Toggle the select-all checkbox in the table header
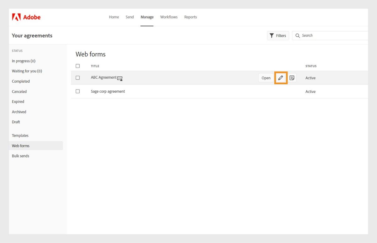 tap(78, 66)
